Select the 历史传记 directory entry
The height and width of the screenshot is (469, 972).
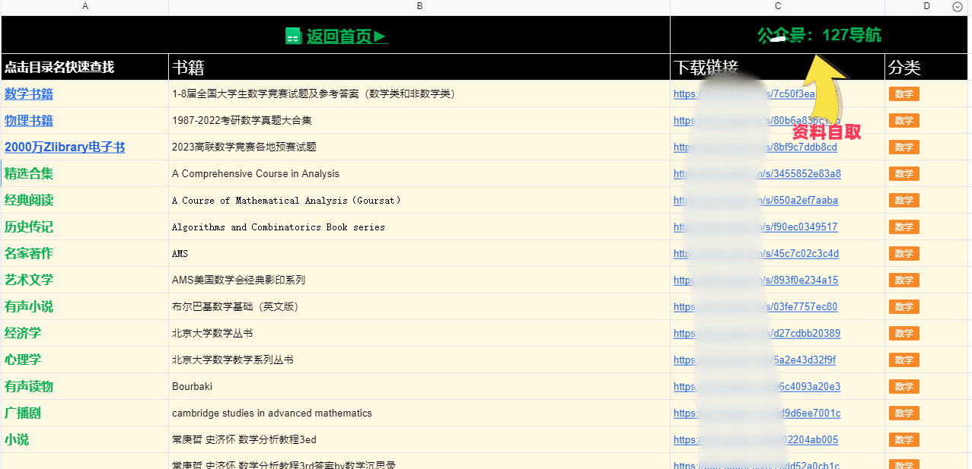[29, 227]
